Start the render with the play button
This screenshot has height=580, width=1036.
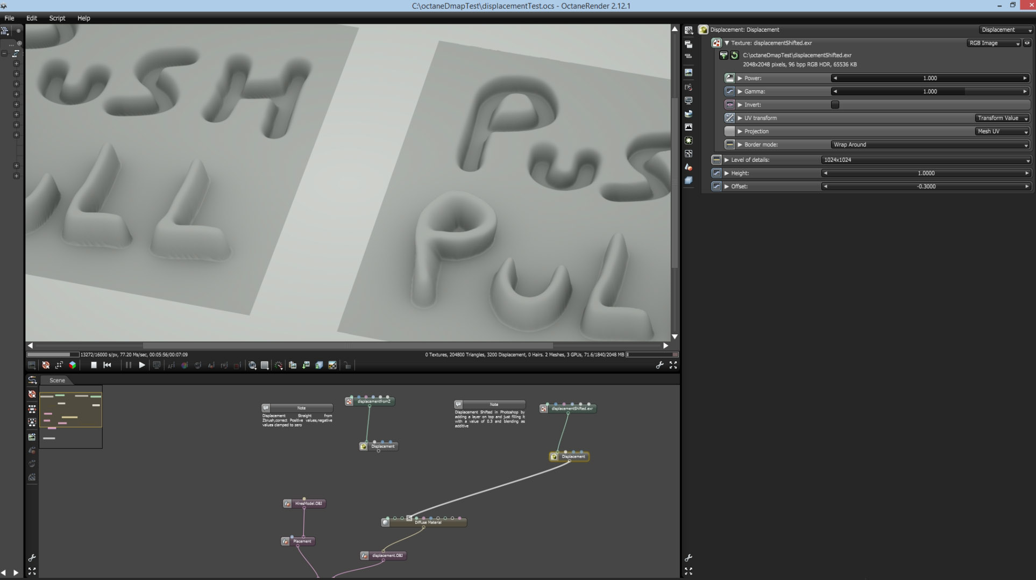point(142,365)
